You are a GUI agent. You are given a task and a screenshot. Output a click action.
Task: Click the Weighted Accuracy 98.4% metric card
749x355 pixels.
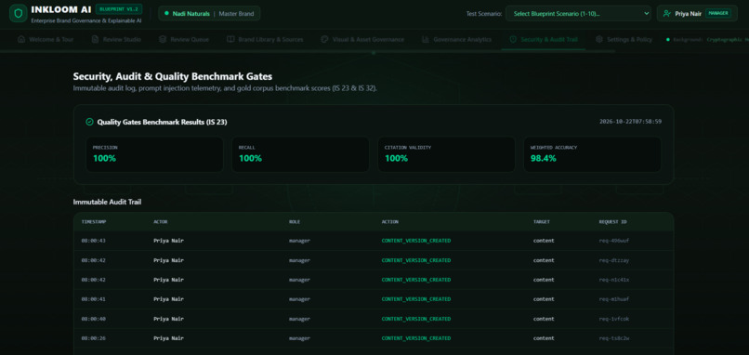592,154
